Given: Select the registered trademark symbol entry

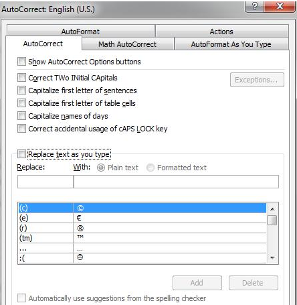Looking at the screenshot, I should tap(142, 228).
